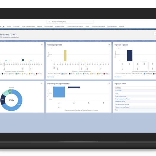Open the Empresa pruebas Raquel link
This screenshot has height=156, width=156.
tap(123, 99)
